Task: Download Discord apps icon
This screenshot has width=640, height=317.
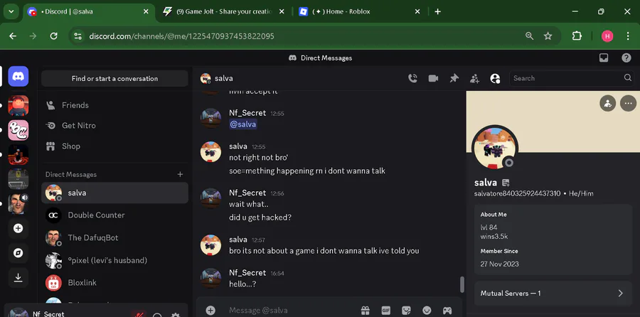Action: [x=18, y=277]
